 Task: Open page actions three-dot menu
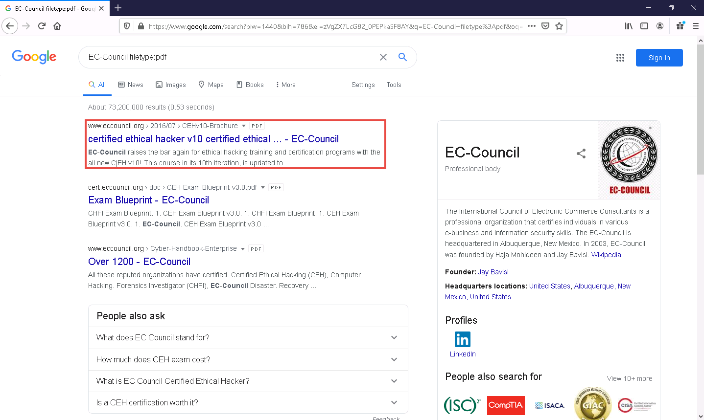tap(532, 26)
